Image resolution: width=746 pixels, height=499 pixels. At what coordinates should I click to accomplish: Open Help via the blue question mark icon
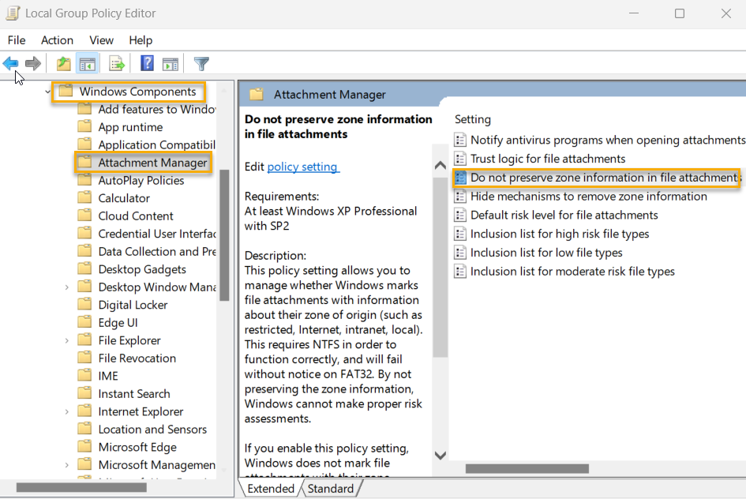146,63
